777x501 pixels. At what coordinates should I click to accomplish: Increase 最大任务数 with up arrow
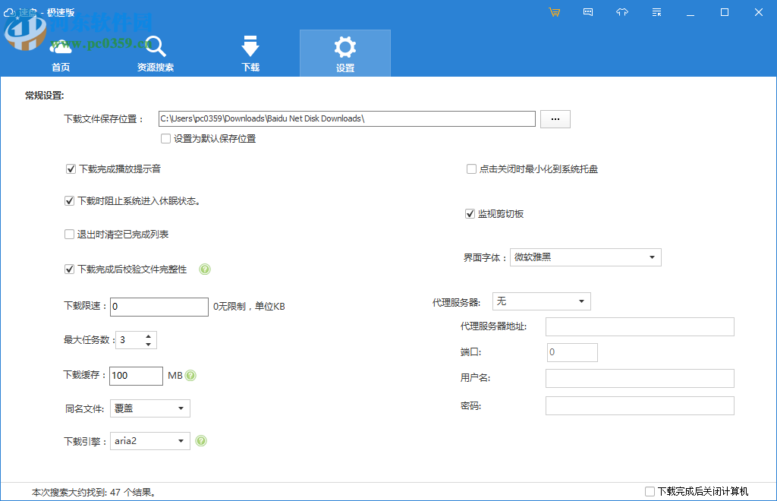point(149,336)
